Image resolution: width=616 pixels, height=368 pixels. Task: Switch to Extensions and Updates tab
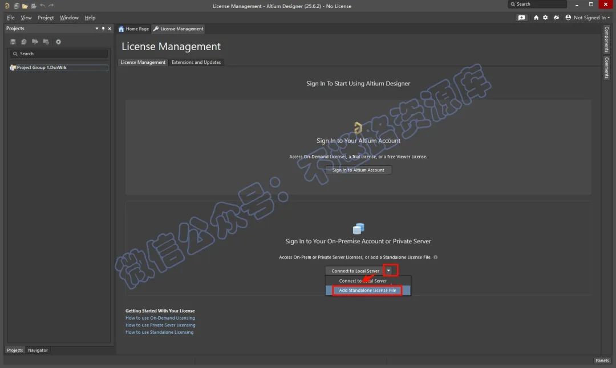pyautogui.click(x=196, y=63)
